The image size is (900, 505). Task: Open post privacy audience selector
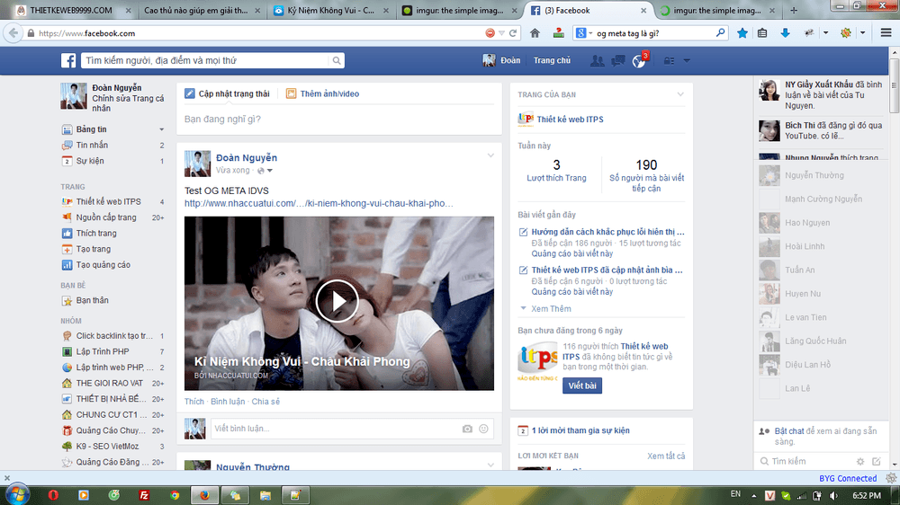(265, 171)
